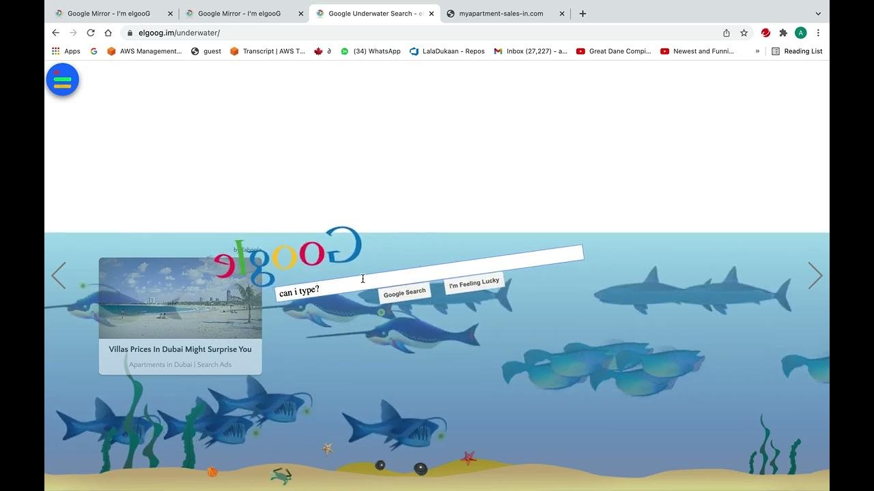
Task: Switch to the second Google Mirror tab
Action: [x=240, y=14]
